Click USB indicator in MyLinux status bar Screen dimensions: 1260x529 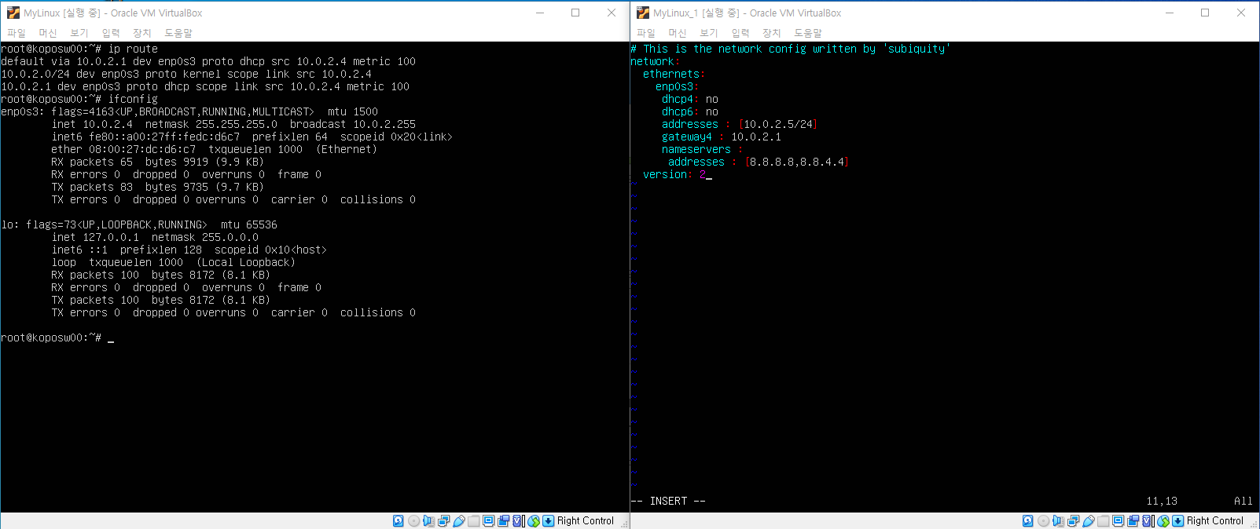459,520
